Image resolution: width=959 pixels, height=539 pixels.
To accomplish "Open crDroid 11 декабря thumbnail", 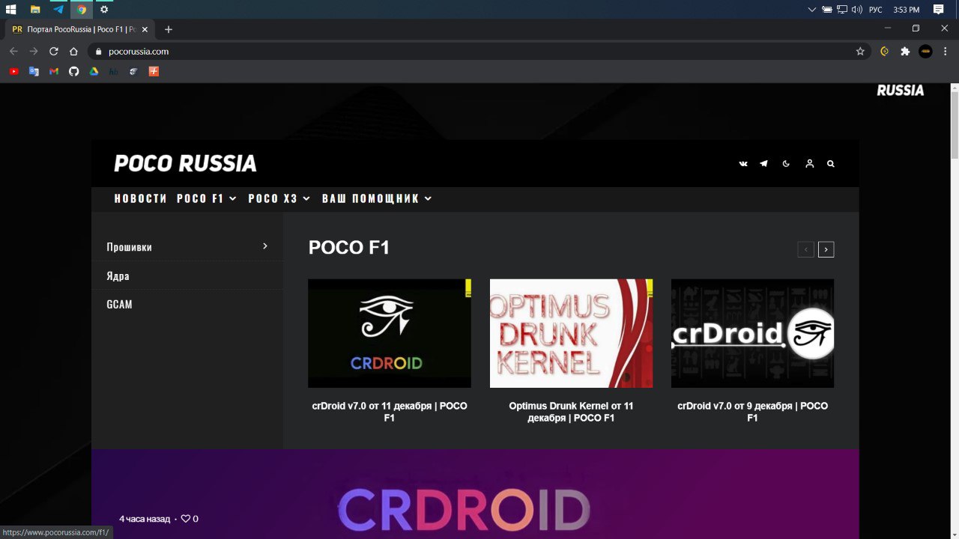I will [x=390, y=333].
